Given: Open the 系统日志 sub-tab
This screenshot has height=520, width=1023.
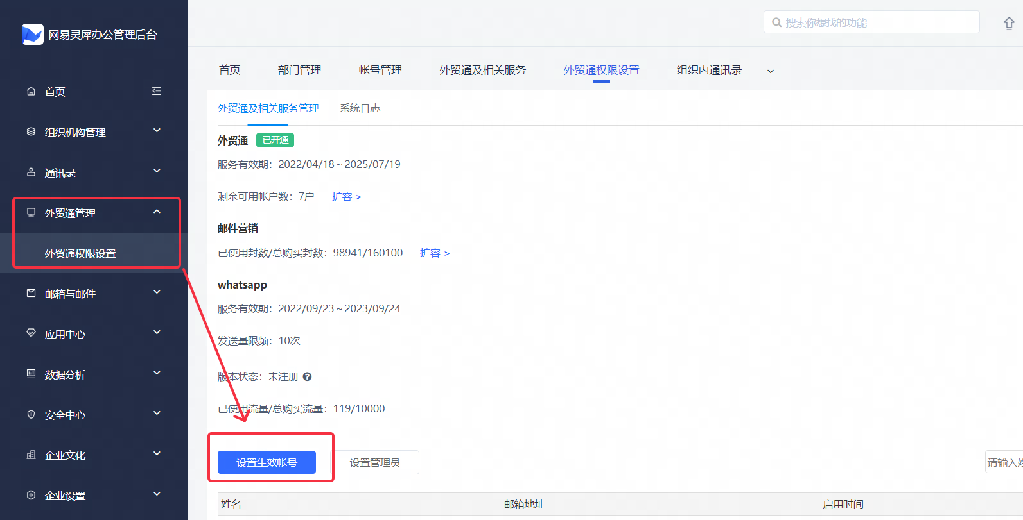Looking at the screenshot, I should pos(360,108).
